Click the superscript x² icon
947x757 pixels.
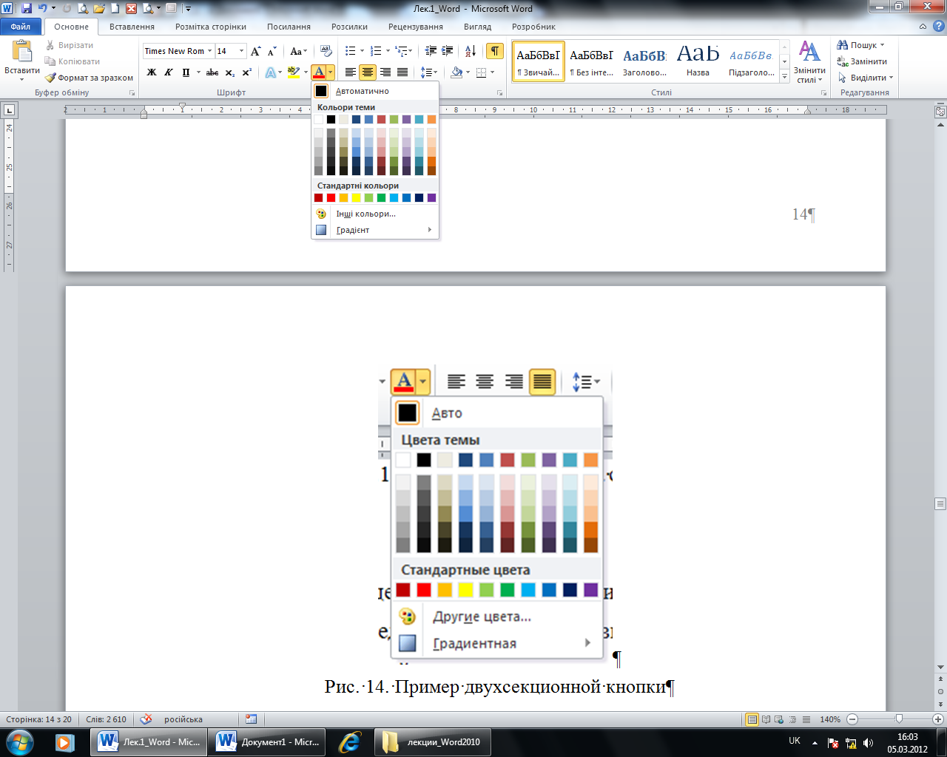click(x=247, y=72)
